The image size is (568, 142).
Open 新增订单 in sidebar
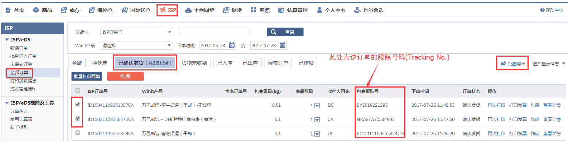coord(19,48)
